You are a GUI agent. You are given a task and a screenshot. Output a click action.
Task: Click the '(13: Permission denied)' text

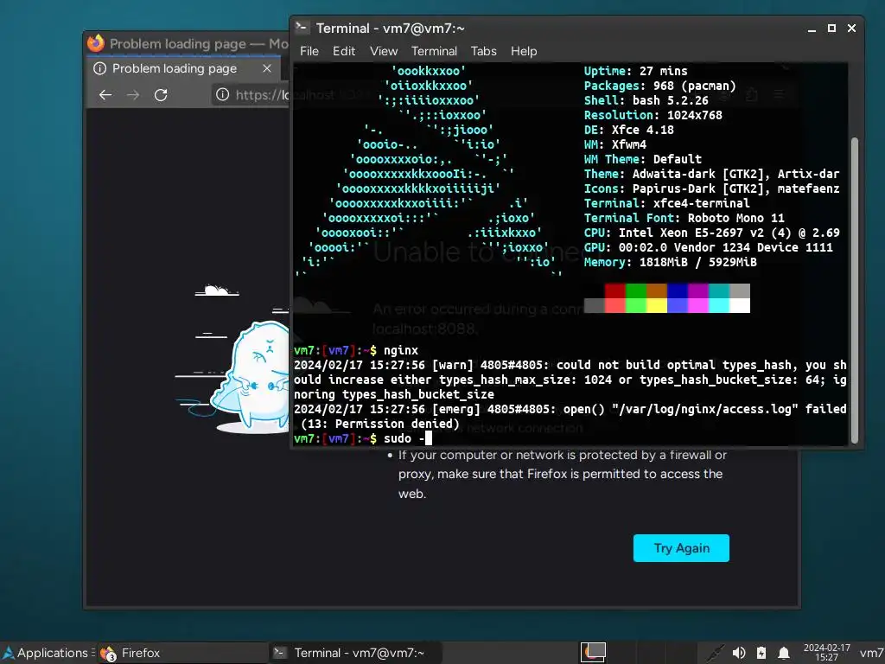click(380, 424)
